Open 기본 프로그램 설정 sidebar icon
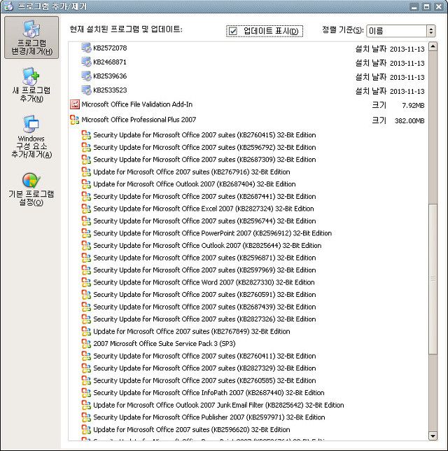 (31, 189)
